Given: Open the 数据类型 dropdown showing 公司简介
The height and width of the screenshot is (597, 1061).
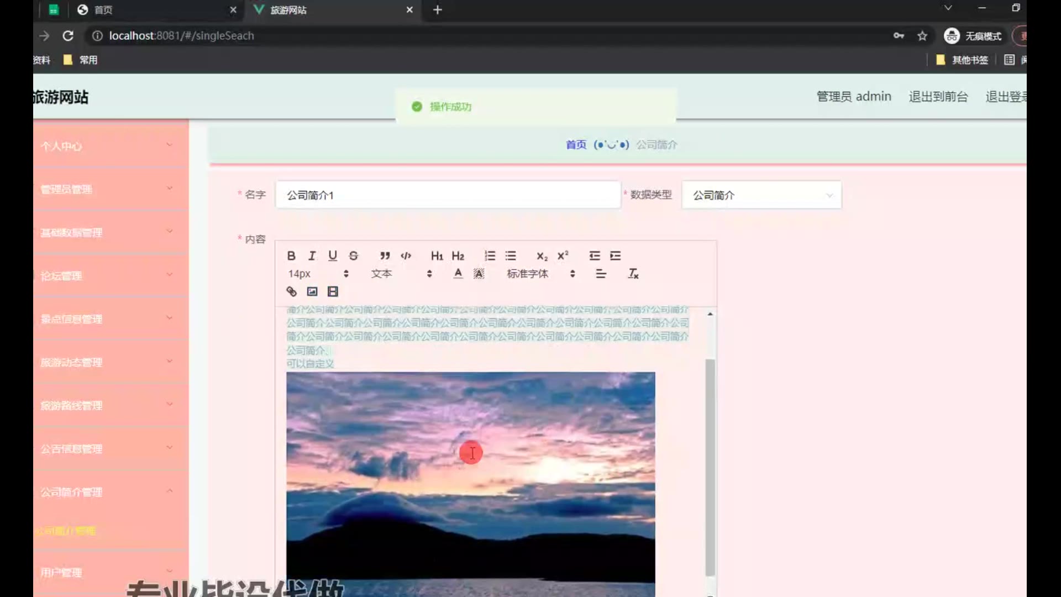Looking at the screenshot, I should click(761, 195).
